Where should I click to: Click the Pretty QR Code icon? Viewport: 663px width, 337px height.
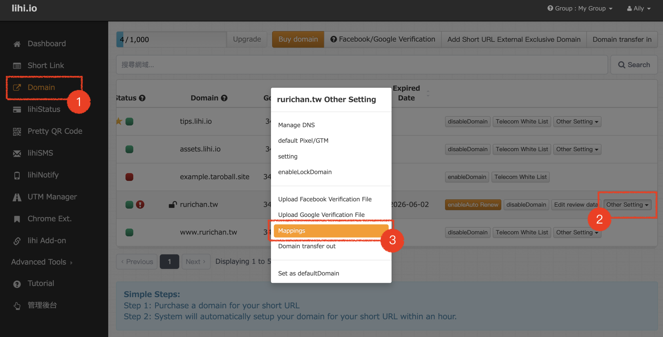17,131
